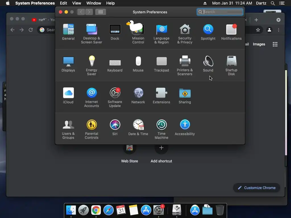Open Calendar from the Dock
The image size is (291, 218).
[x=121, y=210]
